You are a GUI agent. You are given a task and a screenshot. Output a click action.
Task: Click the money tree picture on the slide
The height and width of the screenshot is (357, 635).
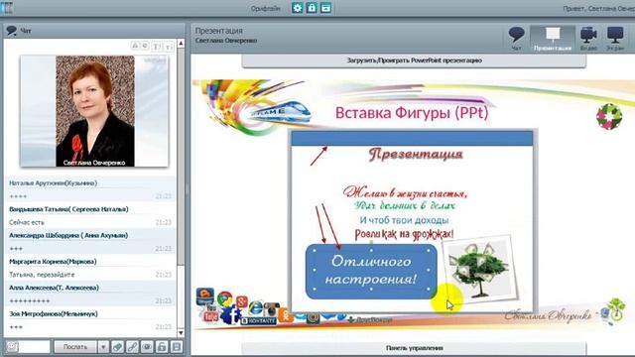click(x=479, y=269)
